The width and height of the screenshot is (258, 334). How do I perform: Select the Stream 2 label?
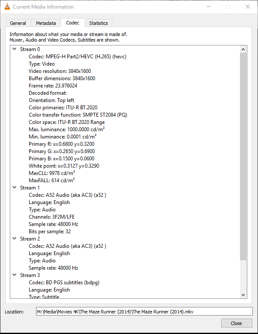[30, 238]
